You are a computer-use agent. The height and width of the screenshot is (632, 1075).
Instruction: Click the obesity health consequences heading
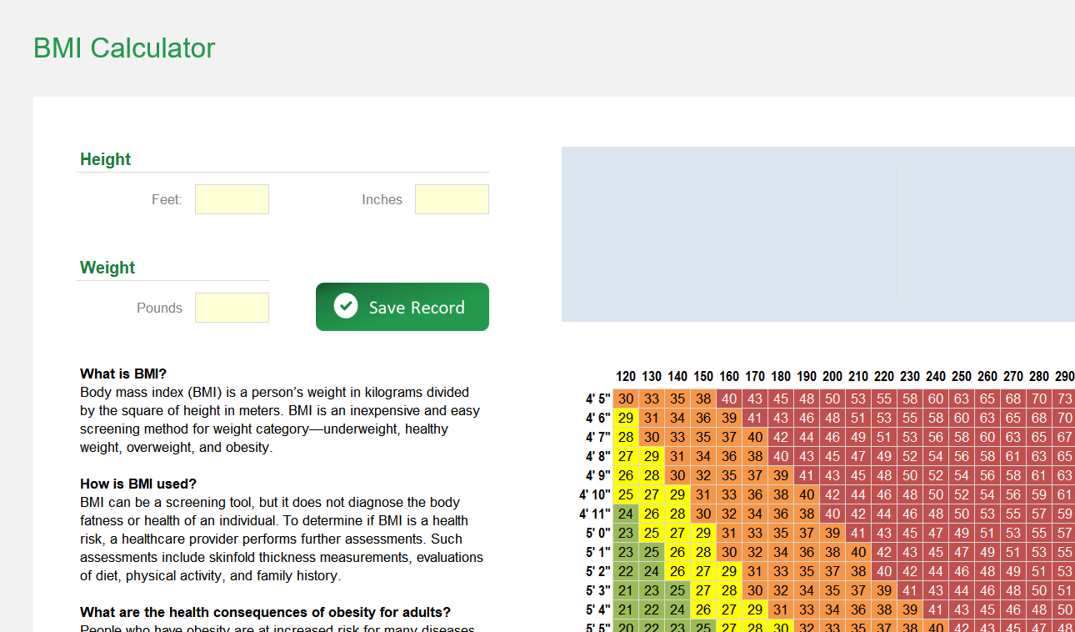click(265, 611)
